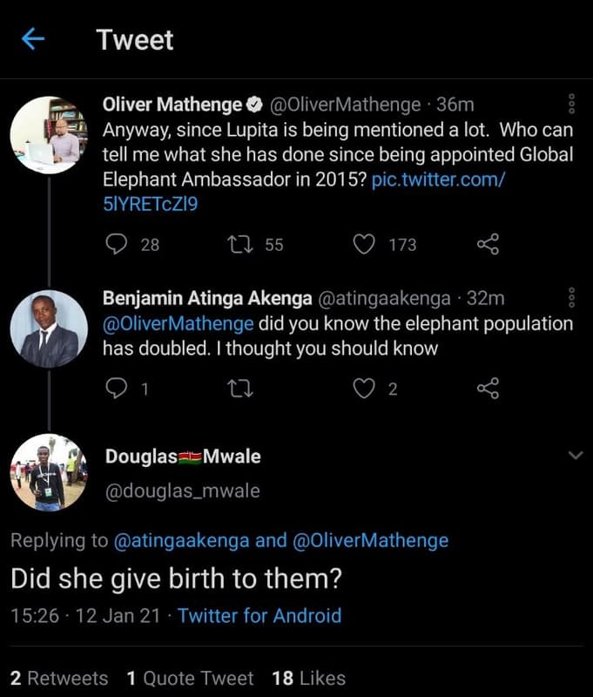This screenshot has height=697, width=593.
Task: Reply to Oliver Mathenge's tweet
Action: (x=117, y=245)
